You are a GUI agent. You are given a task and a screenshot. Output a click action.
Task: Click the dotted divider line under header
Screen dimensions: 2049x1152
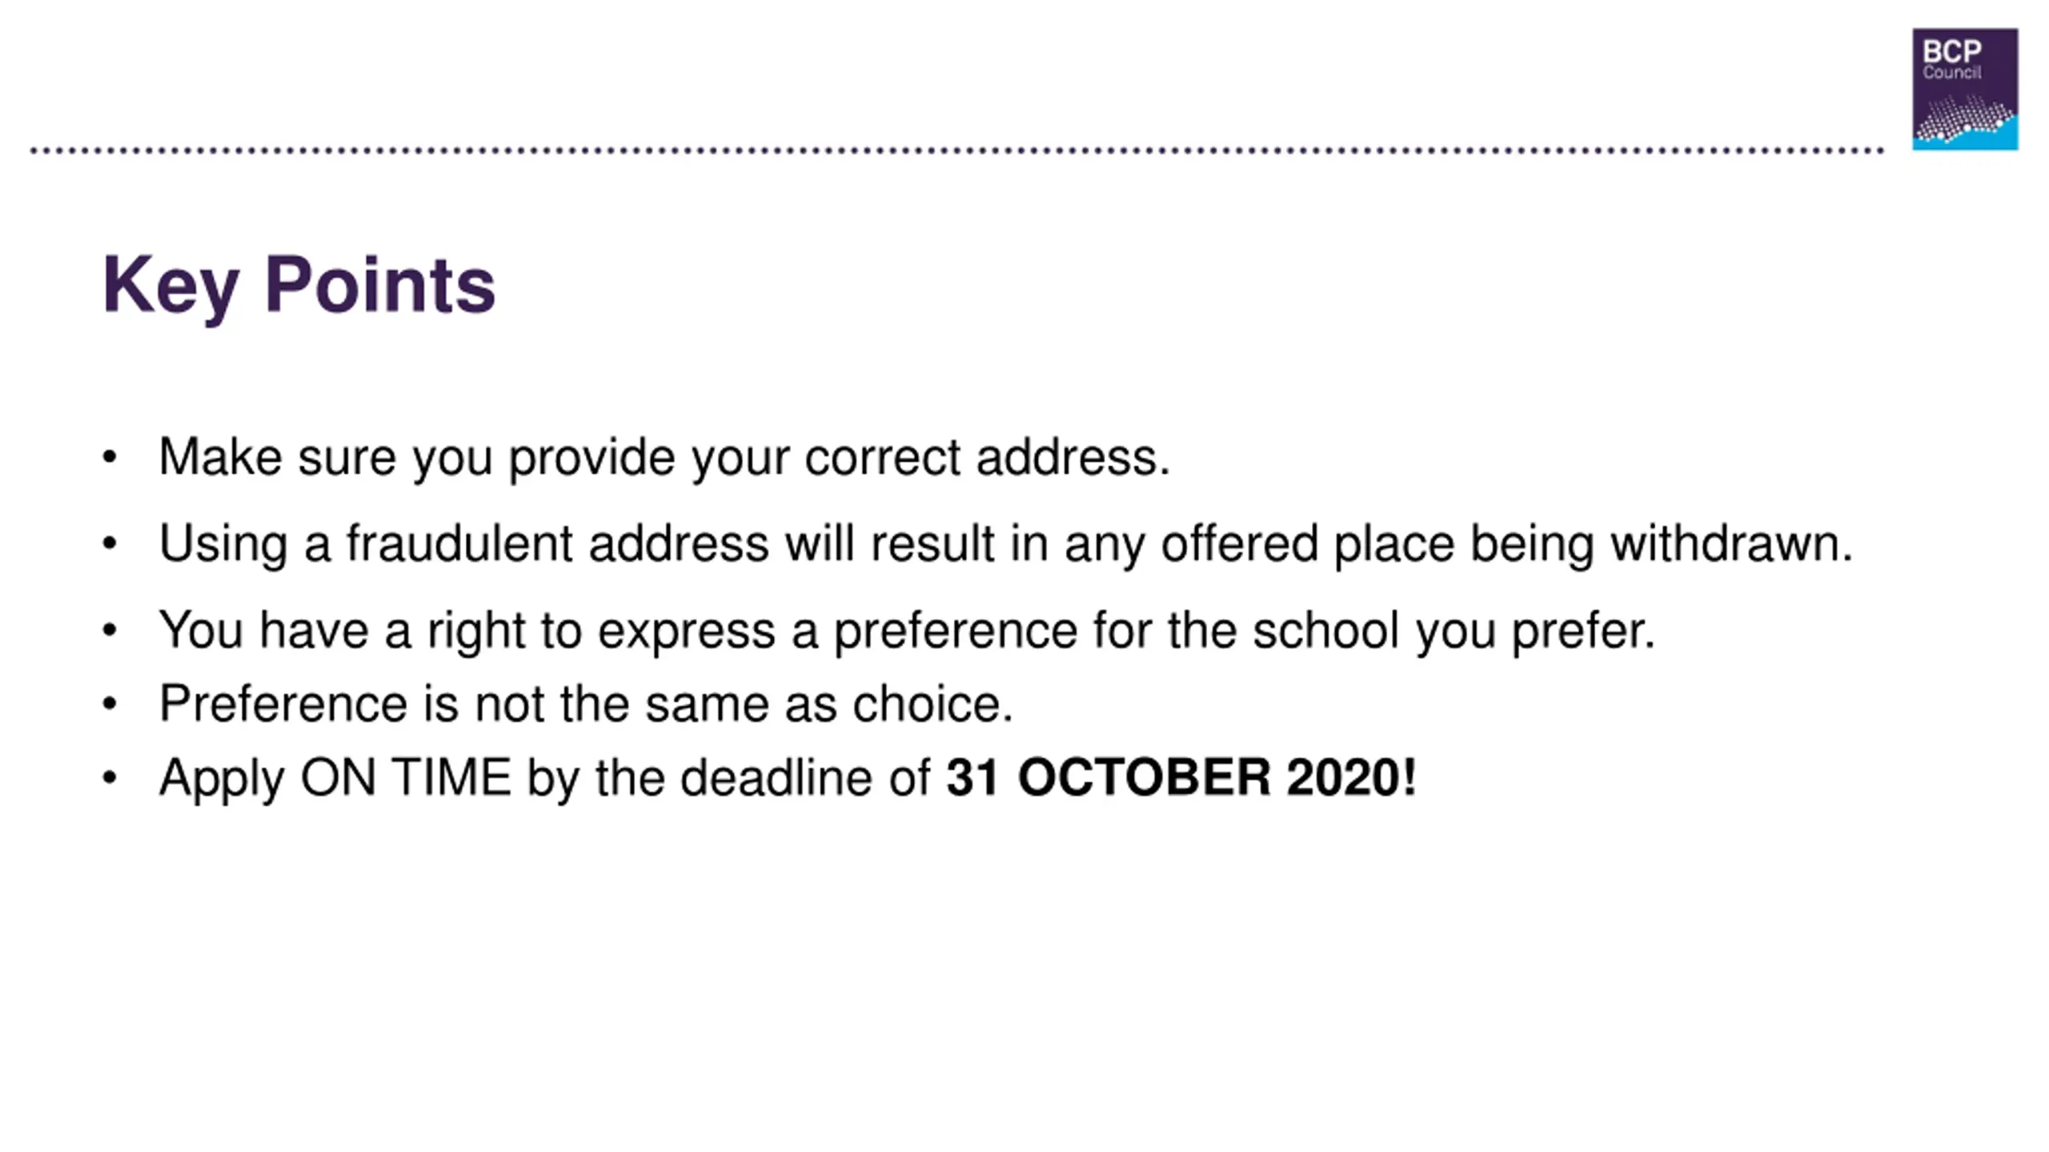(x=957, y=150)
